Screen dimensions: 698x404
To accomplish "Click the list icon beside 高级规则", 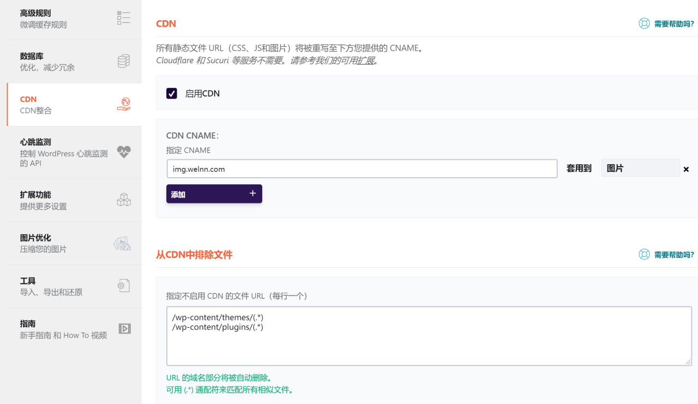I will point(124,17).
